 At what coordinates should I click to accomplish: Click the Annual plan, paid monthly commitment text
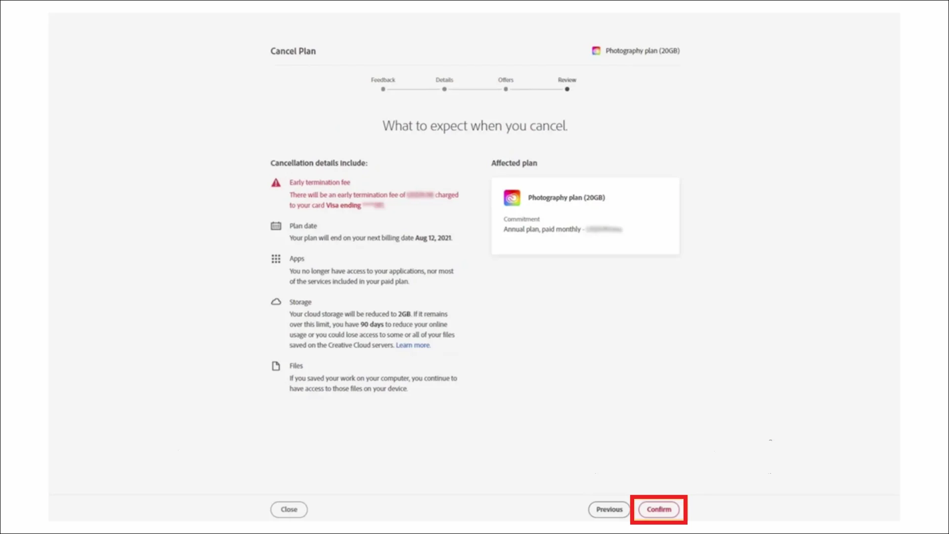tap(542, 229)
